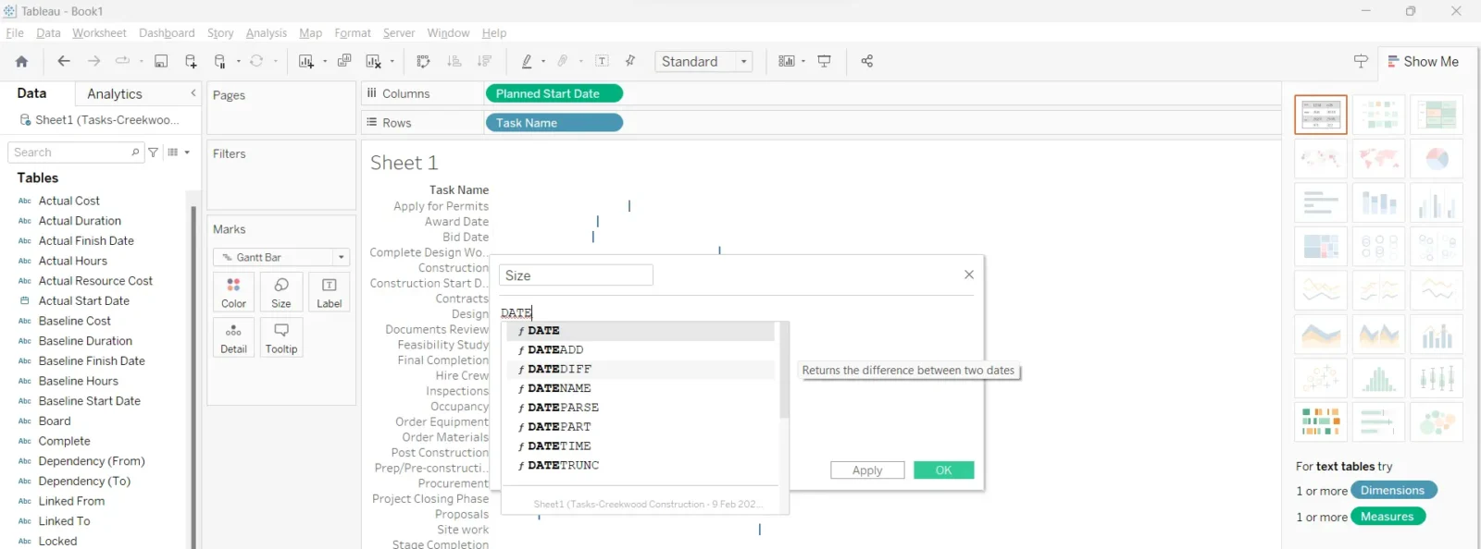This screenshot has width=1481, height=549.
Task: Toggle mark labels T icon
Action: point(603,61)
